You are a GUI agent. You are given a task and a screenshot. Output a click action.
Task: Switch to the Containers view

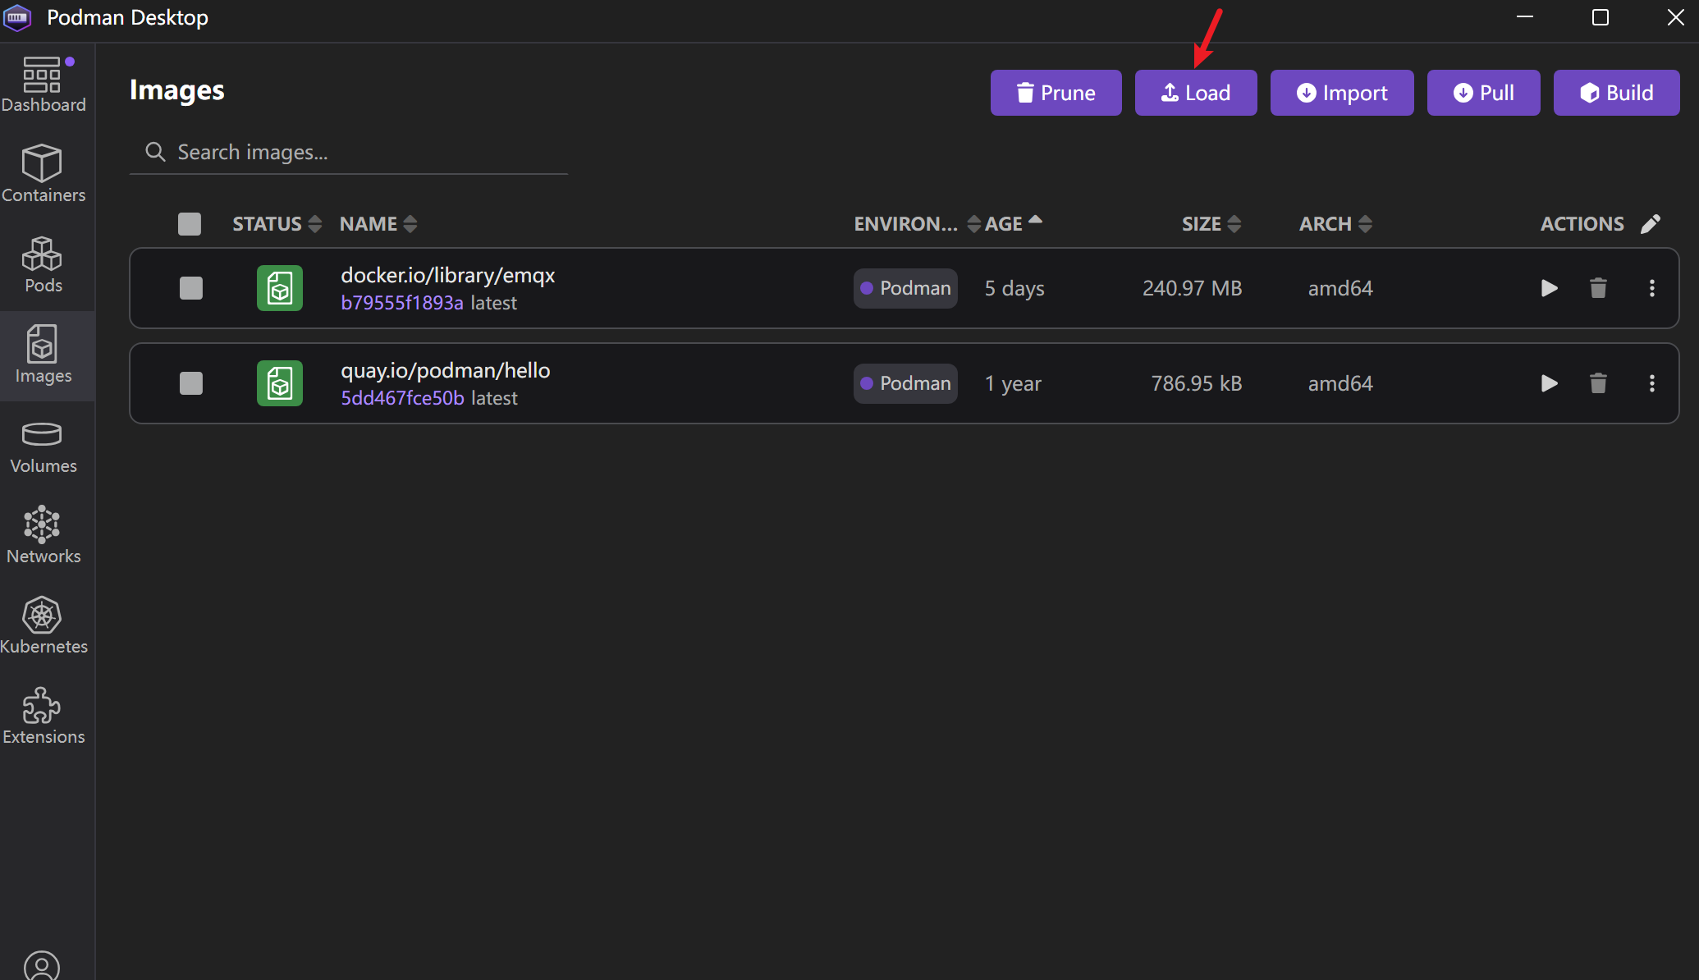coord(44,174)
